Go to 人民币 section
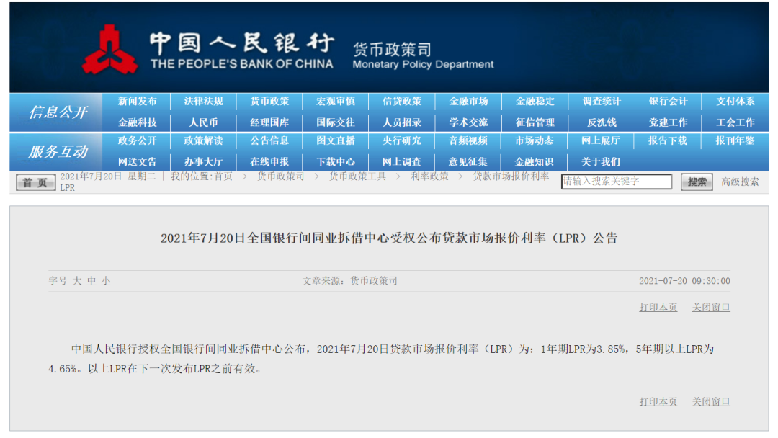This screenshot has height=438, width=778. tap(203, 122)
